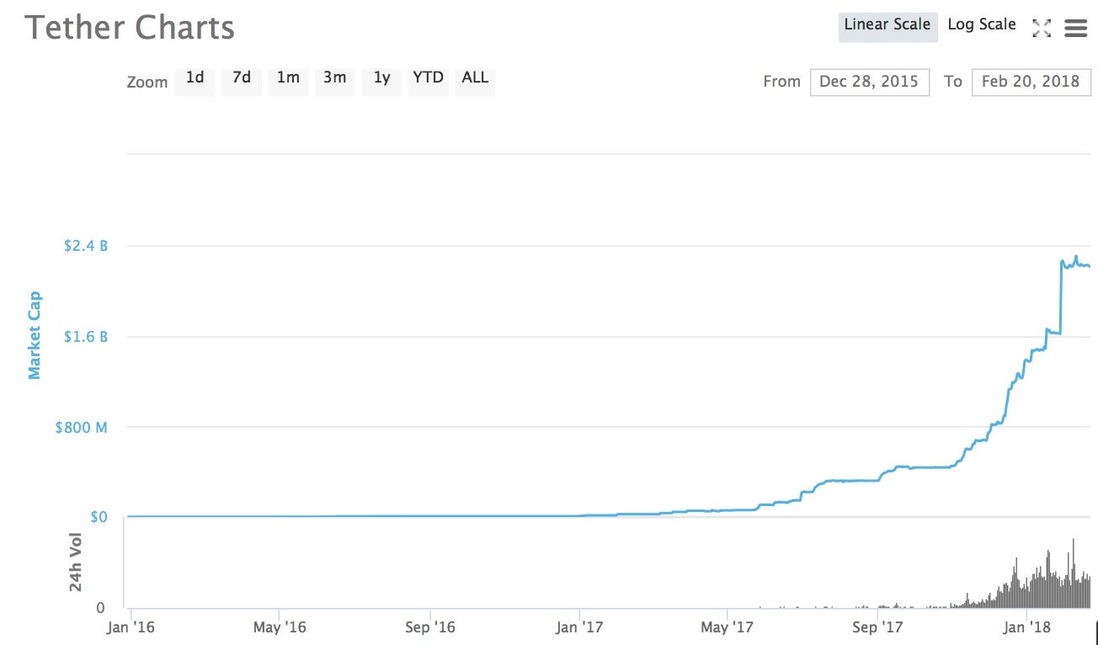Image resolution: width=1098 pixels, height=645 pixels.
Task: Click the Market Cap axis label
Action: pyautogui.click(x=35, y=335)
